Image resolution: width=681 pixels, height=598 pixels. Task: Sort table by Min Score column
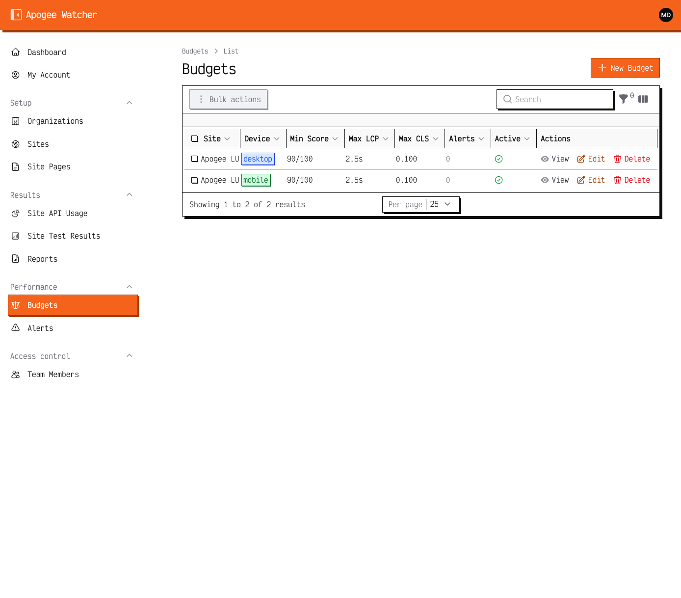(x=314, y=138)
